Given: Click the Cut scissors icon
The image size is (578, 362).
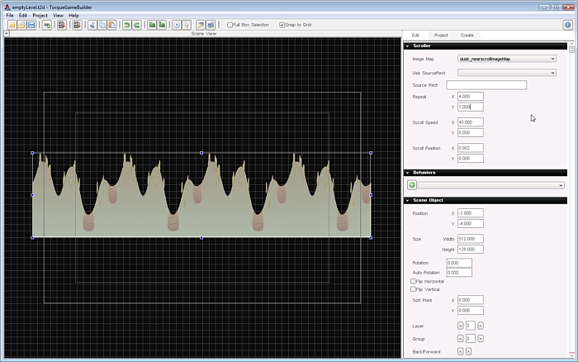Looking at the screenshot, I should [x=92, y=25].
